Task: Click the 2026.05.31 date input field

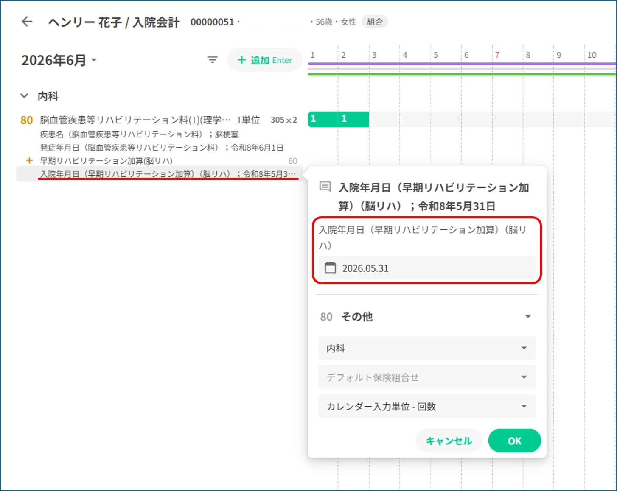Action: 427,268
